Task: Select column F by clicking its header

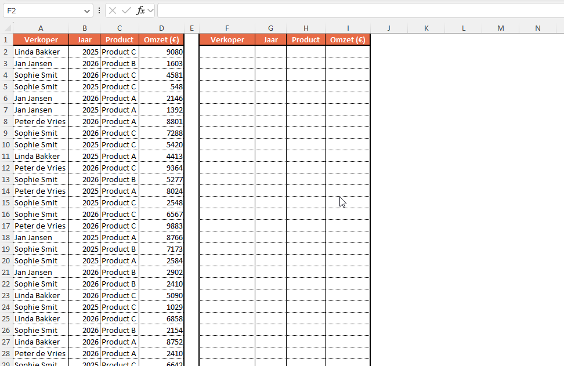Action: point(227,28)
